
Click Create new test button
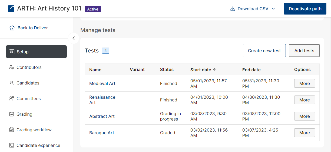point(264,51)
